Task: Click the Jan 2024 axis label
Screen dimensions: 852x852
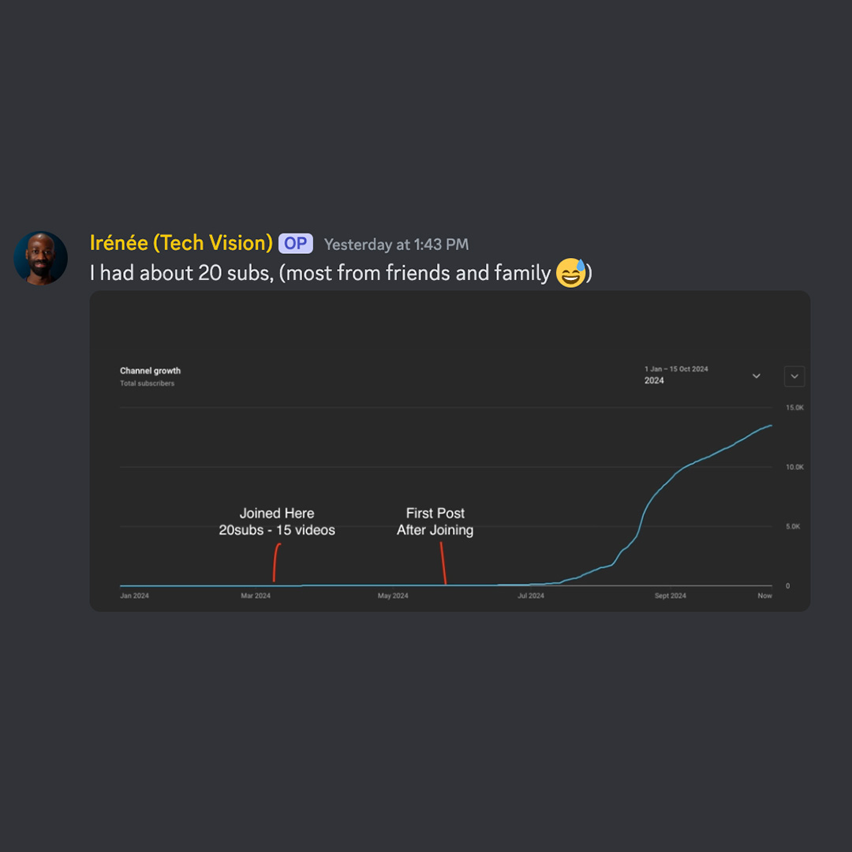Action: click(134, 596)
